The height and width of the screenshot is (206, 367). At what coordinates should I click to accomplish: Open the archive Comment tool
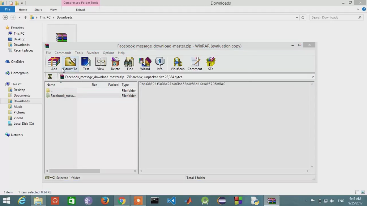[195, 64]
